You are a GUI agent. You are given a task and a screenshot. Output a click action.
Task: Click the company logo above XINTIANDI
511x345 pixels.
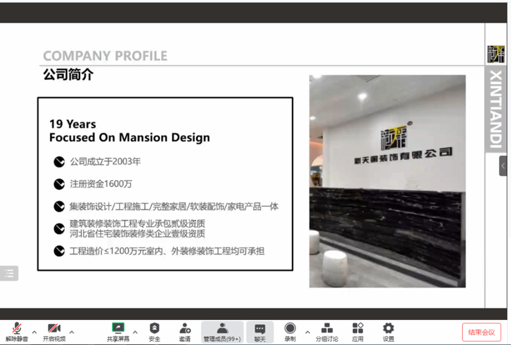click(496, 54)
